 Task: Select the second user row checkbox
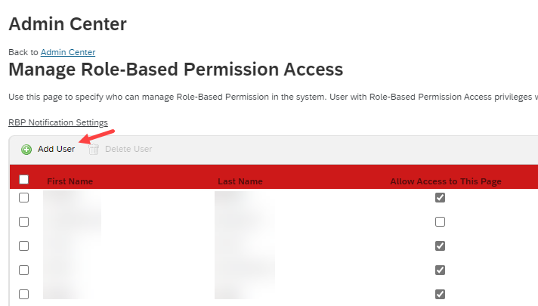point(23,222)
